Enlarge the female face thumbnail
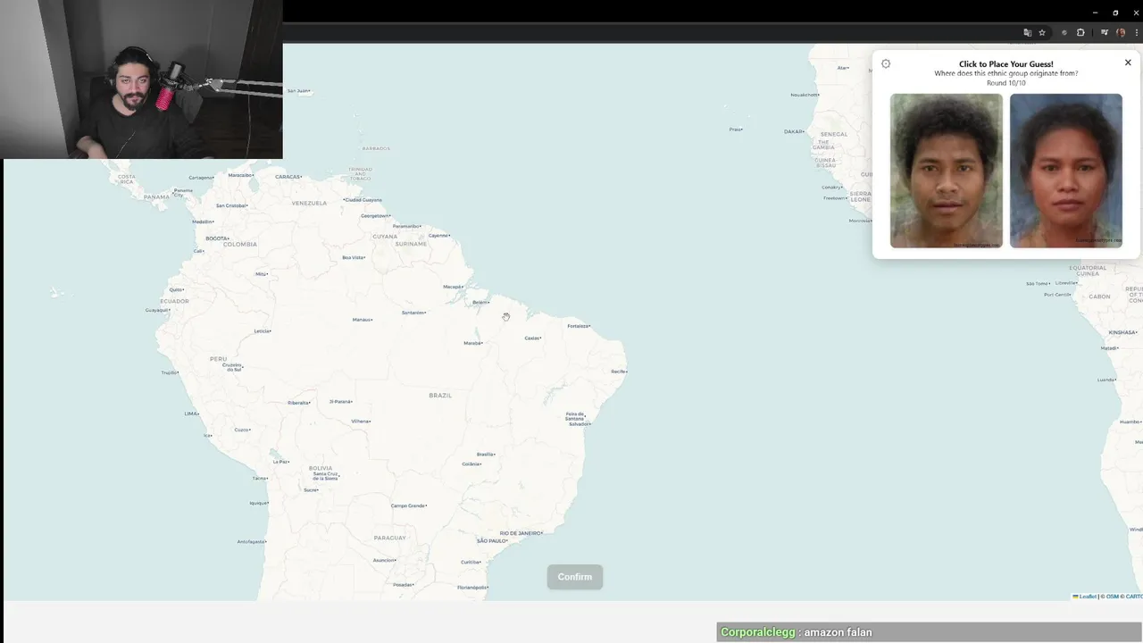The image size is (1143, 643). click(x=1066, y=171)
